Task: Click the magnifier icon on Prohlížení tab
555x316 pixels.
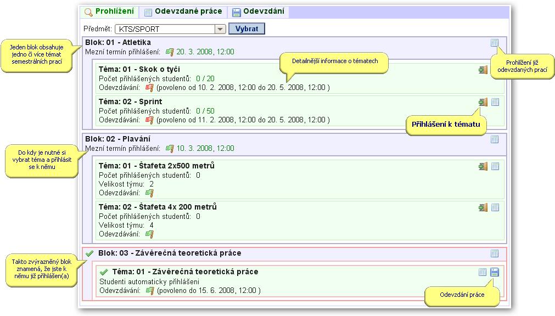Action: click(x=88, y=13)
